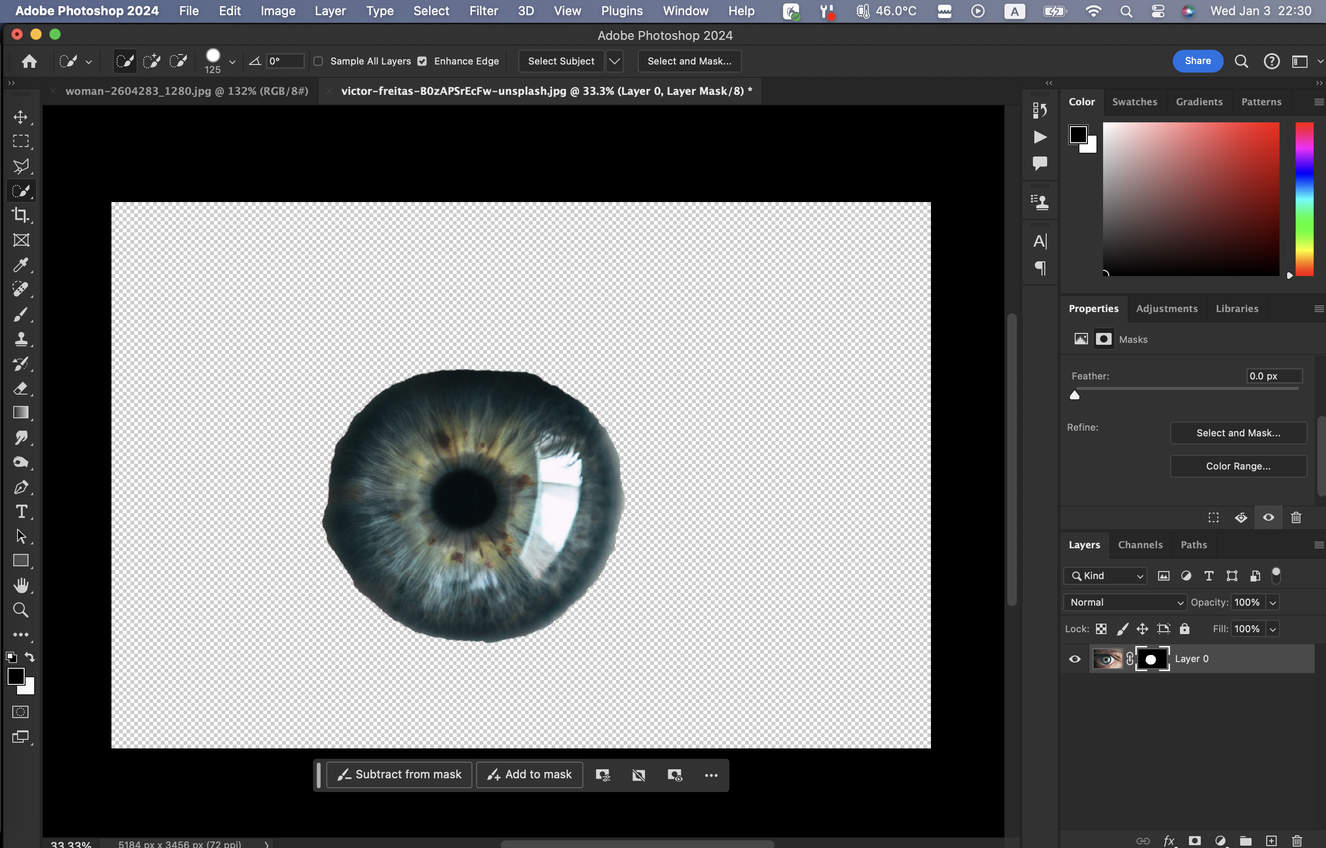The image size is (1326, 848).
Task: Select the Eraser tool
Action: (x=20, y=389)
